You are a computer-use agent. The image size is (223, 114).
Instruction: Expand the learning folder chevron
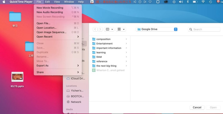coord(126,52)
